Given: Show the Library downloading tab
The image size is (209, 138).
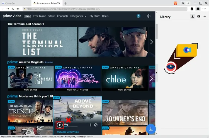Looking at the screenshot, I should 193,17.
